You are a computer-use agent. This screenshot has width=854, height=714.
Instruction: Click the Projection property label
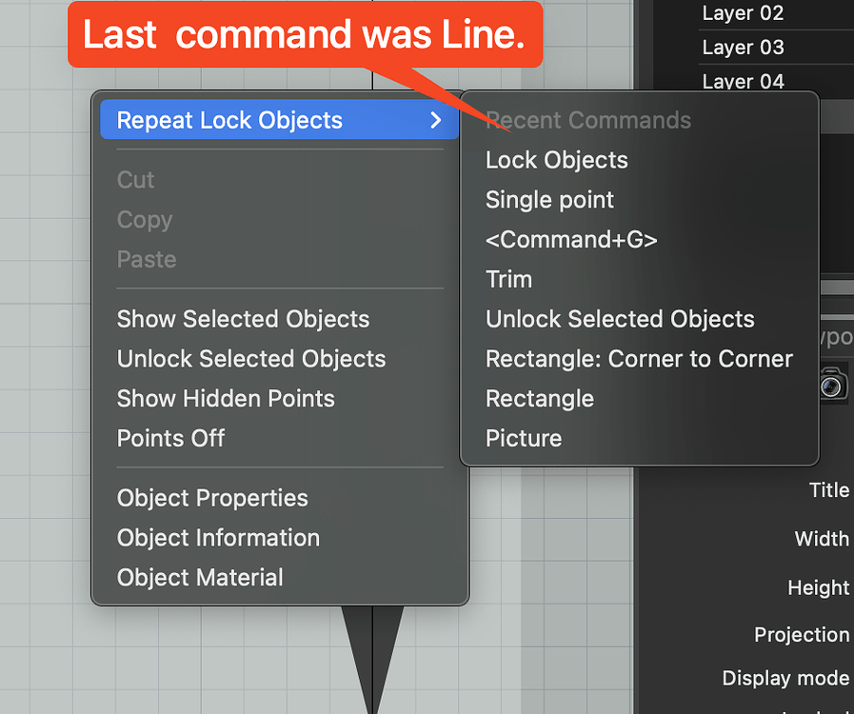coord(801,635)
